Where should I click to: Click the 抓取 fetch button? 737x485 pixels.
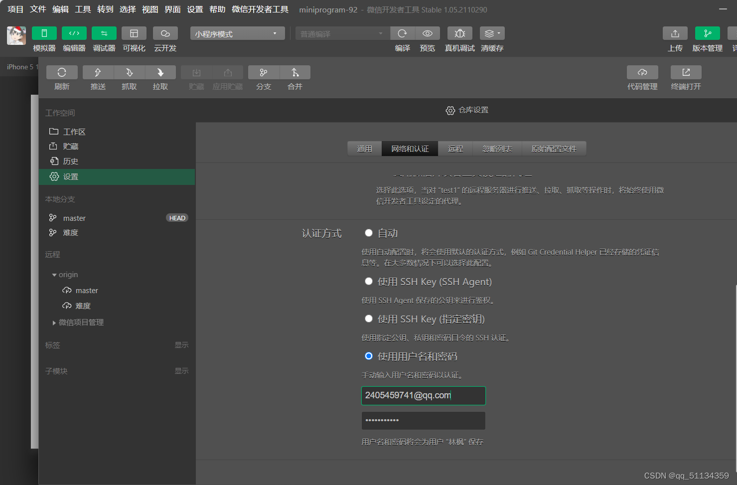tap(130, 72)
